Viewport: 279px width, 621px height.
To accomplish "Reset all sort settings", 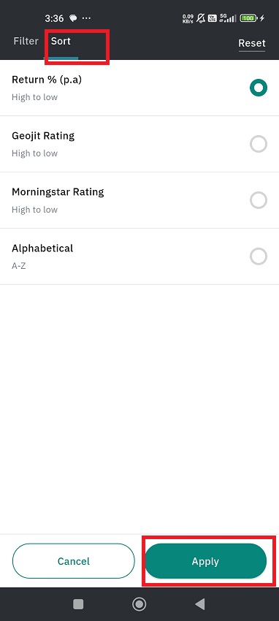I will (x=252, y=43).
